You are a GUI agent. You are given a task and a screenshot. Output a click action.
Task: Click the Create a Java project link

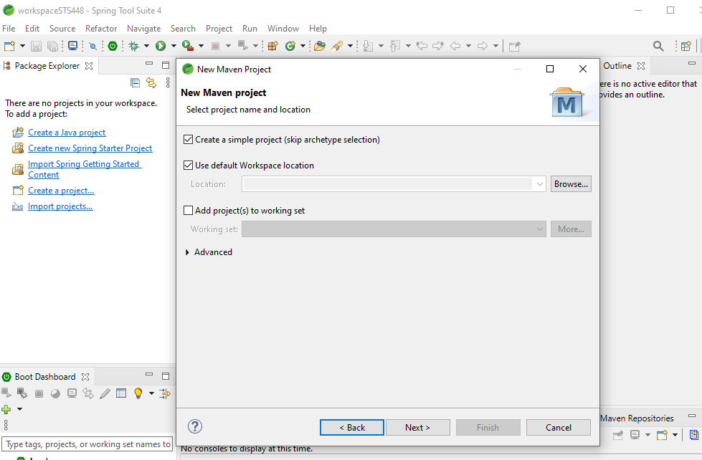[67, 132]
